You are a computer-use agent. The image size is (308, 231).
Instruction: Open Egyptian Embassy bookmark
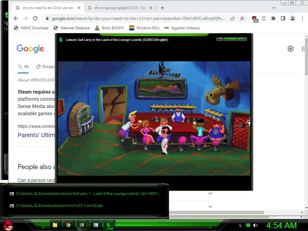pos(182,28)
